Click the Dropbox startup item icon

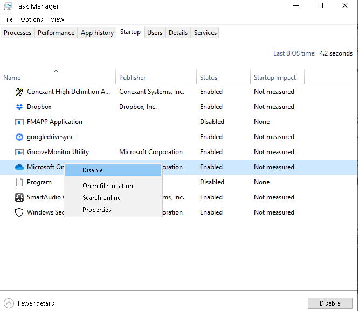(x=19, y=107)
